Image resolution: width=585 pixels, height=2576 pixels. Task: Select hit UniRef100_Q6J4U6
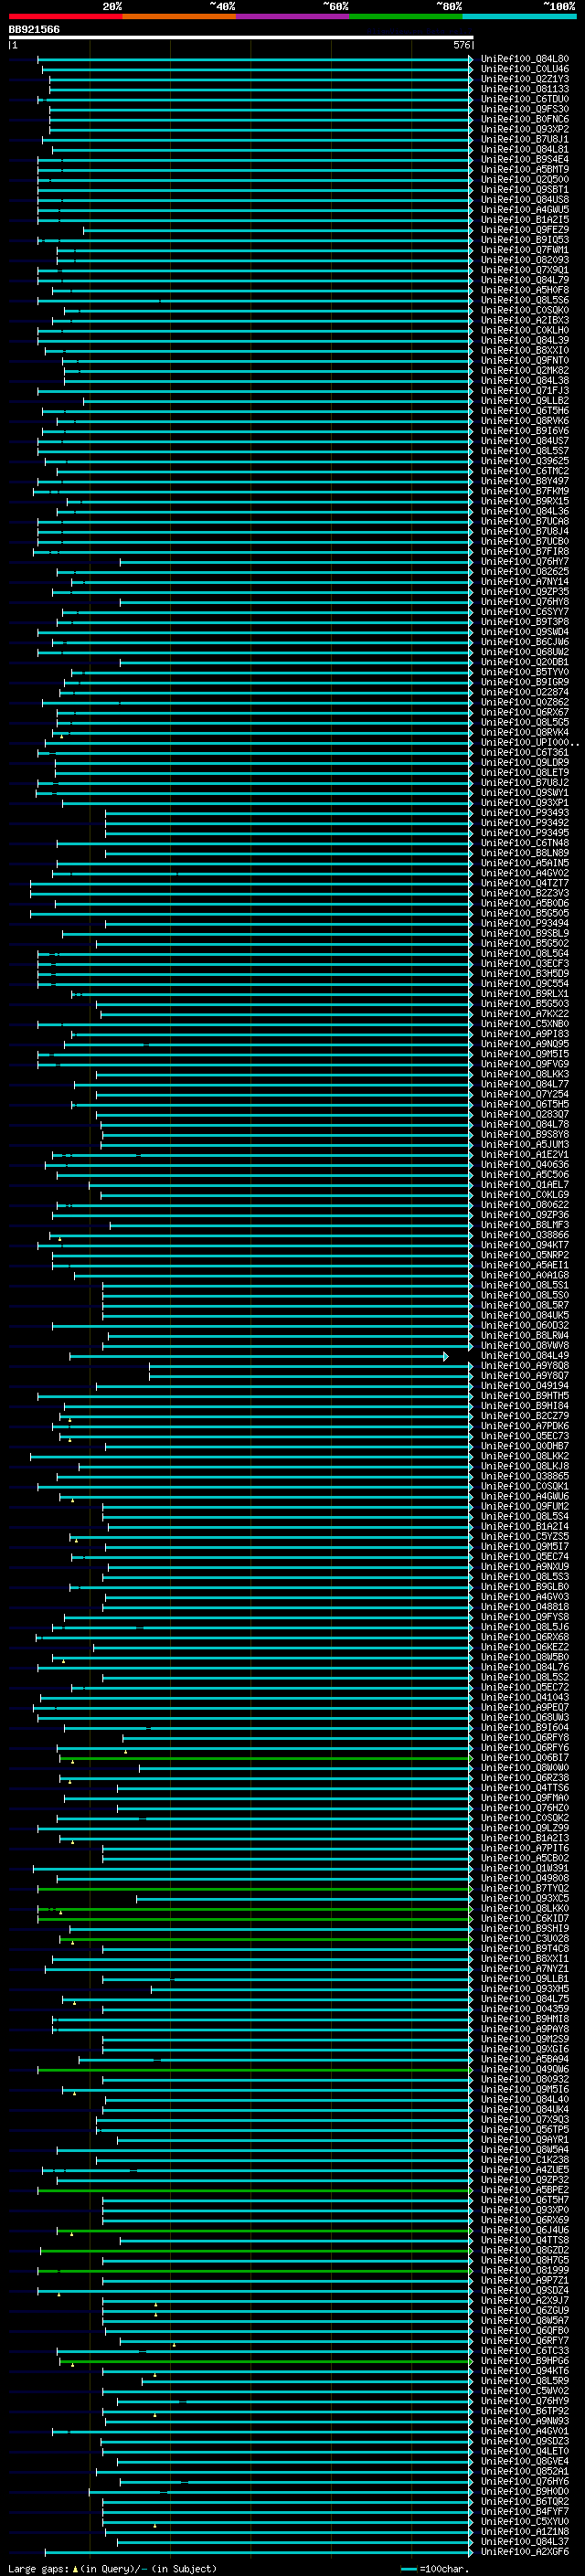click(x=525, y=2230)
